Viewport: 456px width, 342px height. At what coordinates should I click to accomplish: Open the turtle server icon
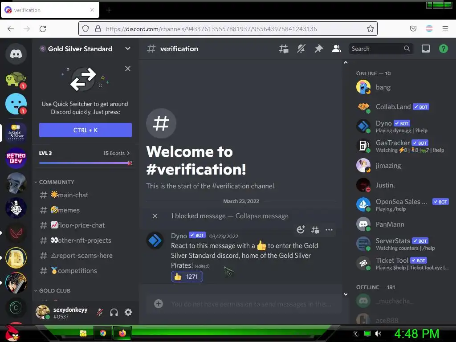coord(16,79)
